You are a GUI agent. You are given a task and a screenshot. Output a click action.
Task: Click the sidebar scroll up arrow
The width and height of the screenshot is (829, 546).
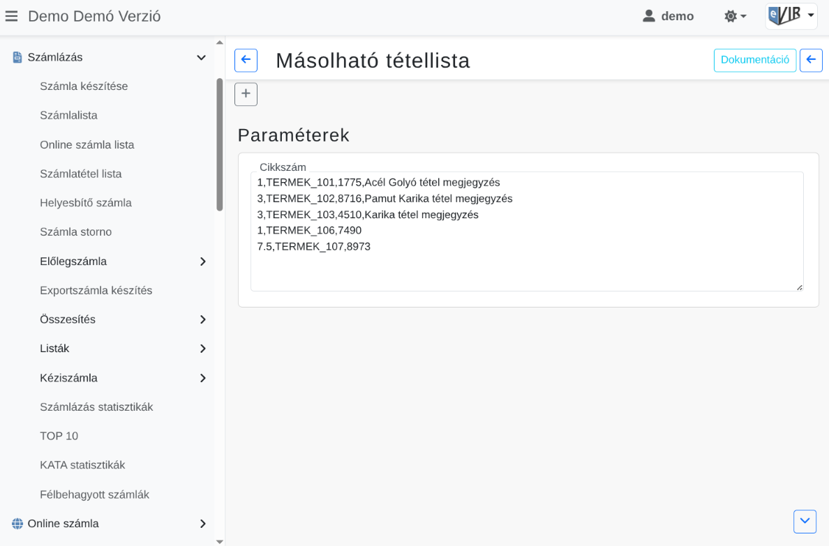[x=220, y=43]
